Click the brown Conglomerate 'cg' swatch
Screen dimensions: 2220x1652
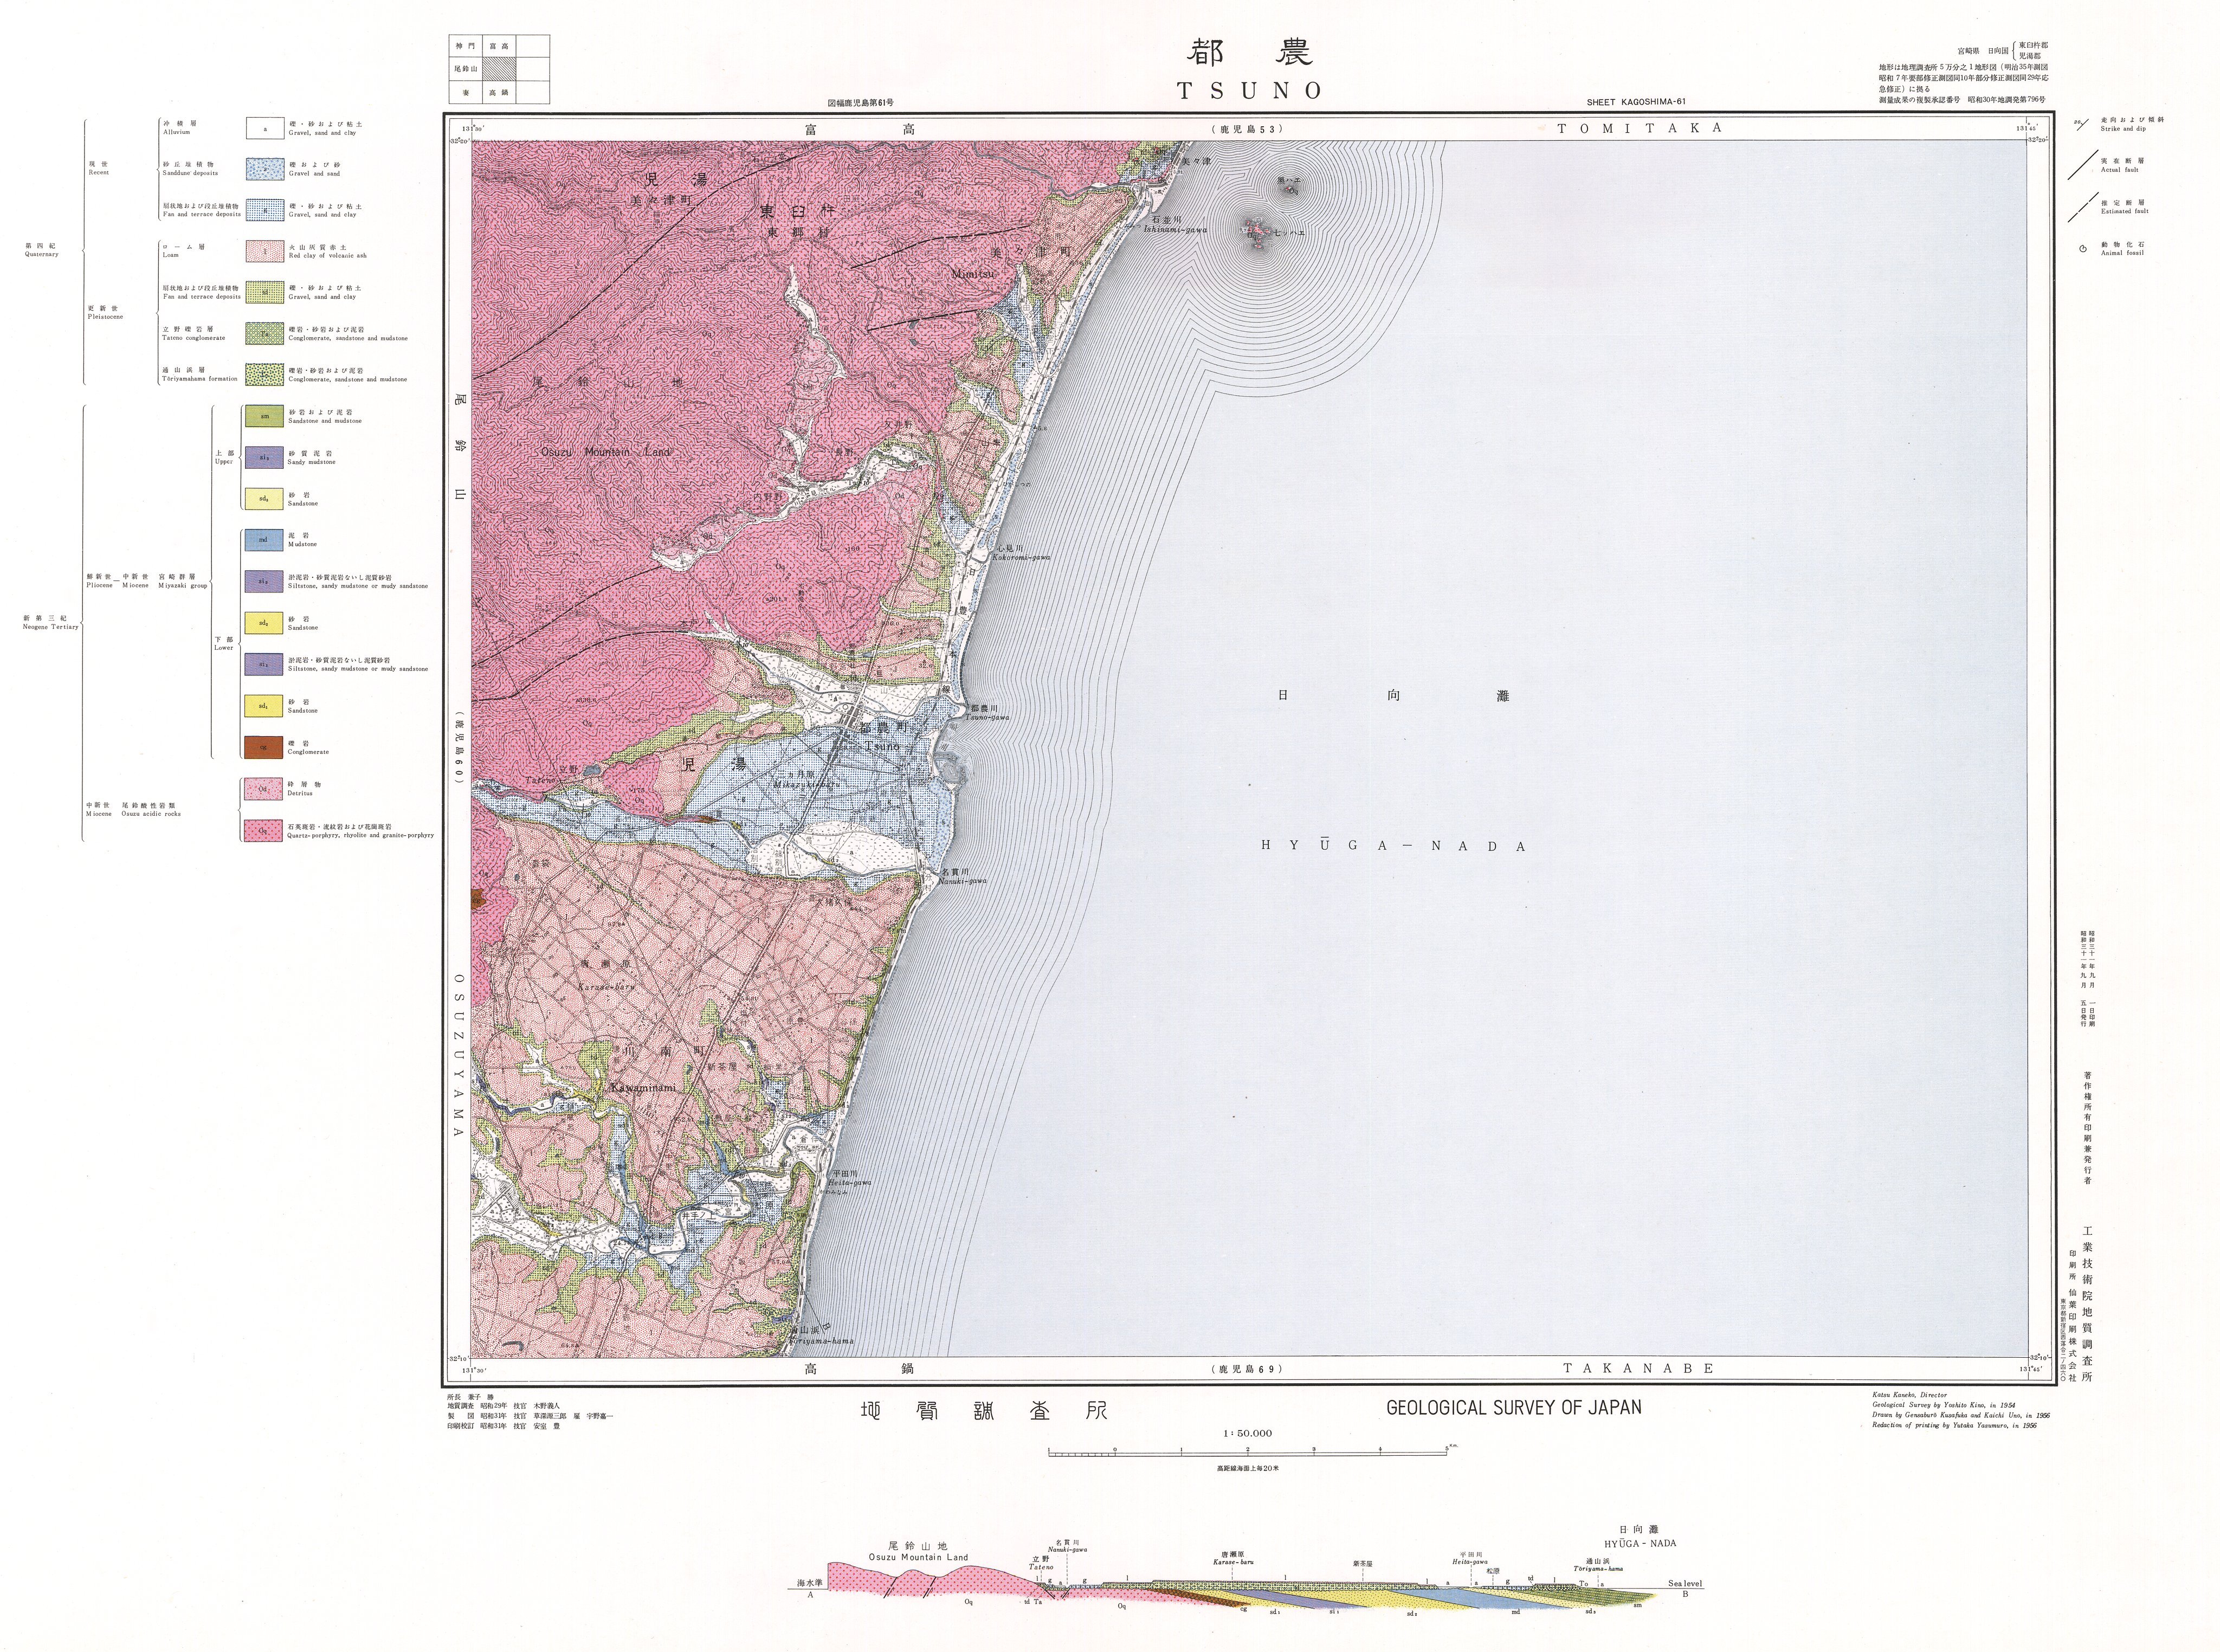(x=264, y=747)
